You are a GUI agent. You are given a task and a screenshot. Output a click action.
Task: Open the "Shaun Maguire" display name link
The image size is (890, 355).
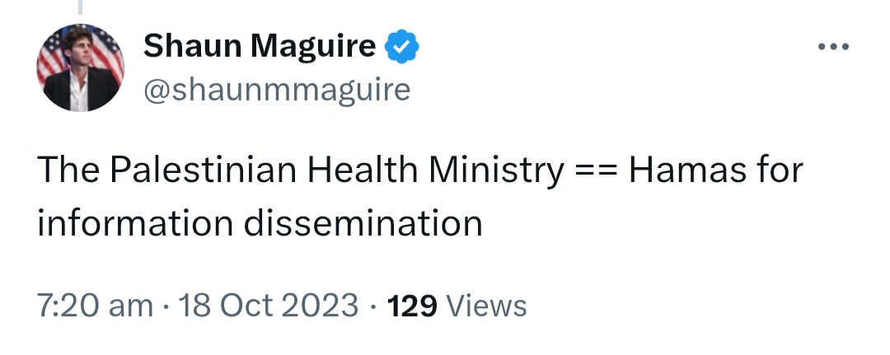[x=260, y=46]
